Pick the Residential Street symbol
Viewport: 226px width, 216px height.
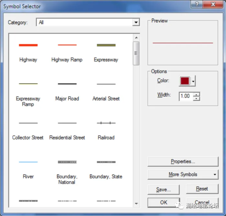coord(67,123)
